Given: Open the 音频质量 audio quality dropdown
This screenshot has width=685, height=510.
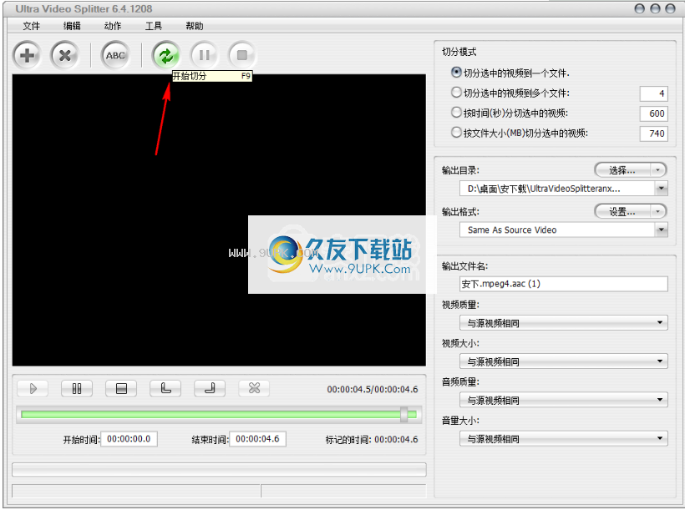Looking at the screenshot, I should click(564, 400).
